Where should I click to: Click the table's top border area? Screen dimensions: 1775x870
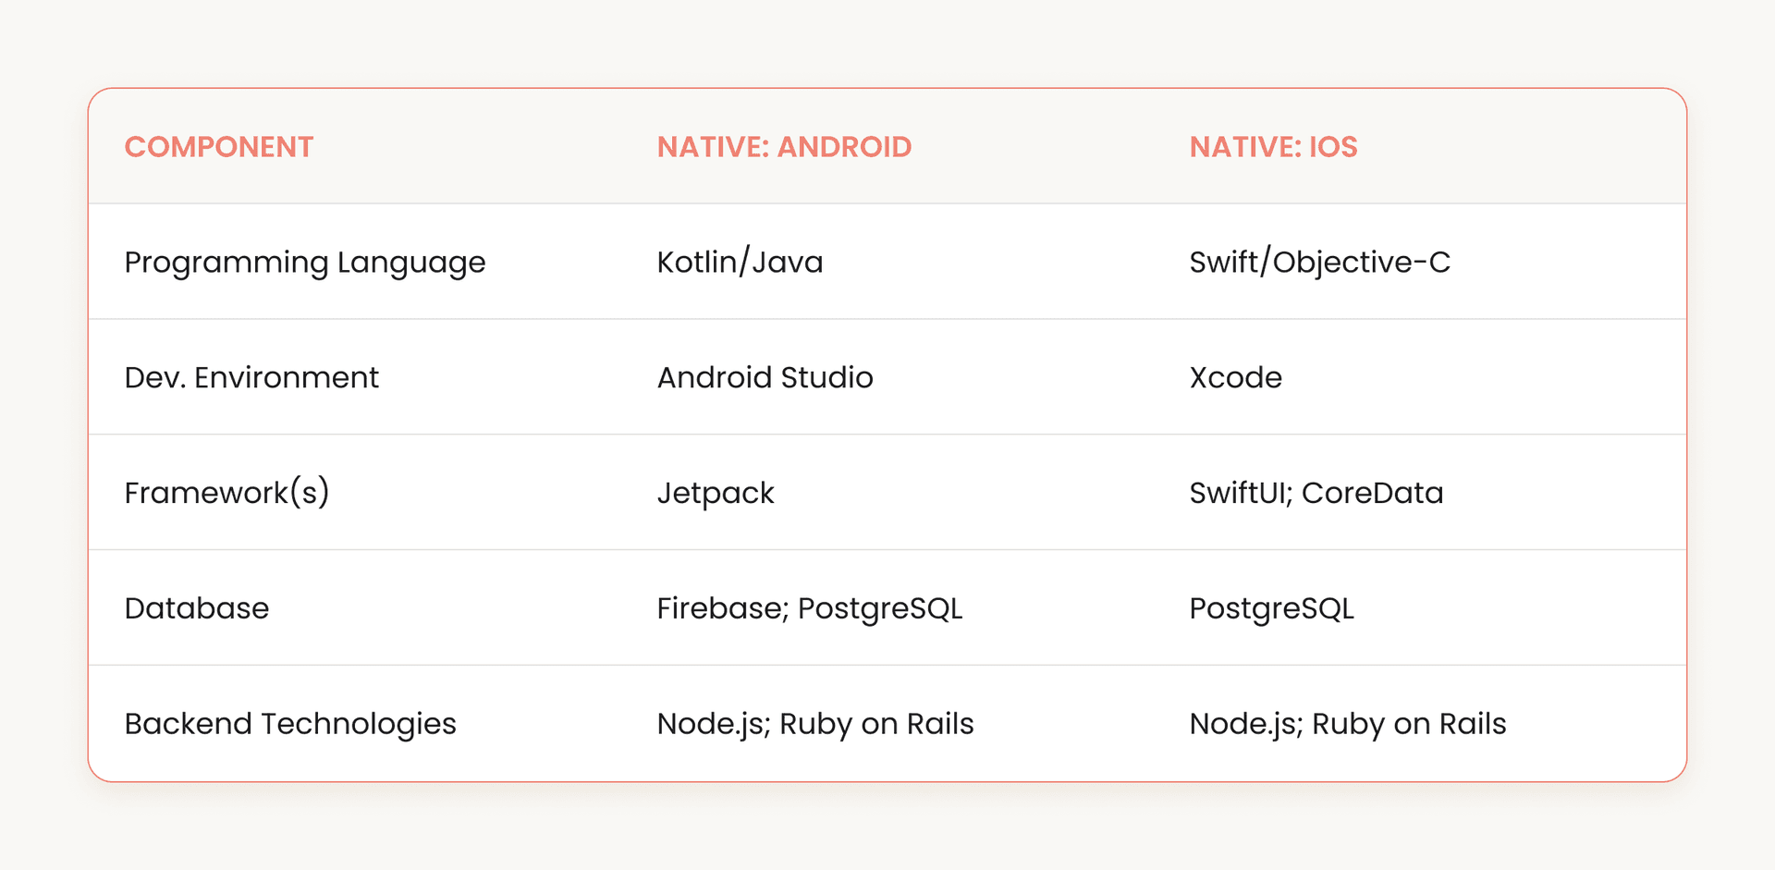coord(887,89)
